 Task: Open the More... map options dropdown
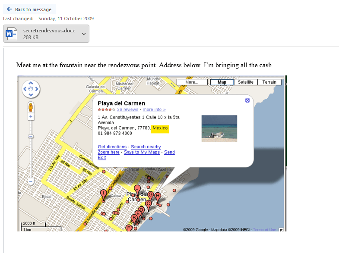tap(192, 82)
